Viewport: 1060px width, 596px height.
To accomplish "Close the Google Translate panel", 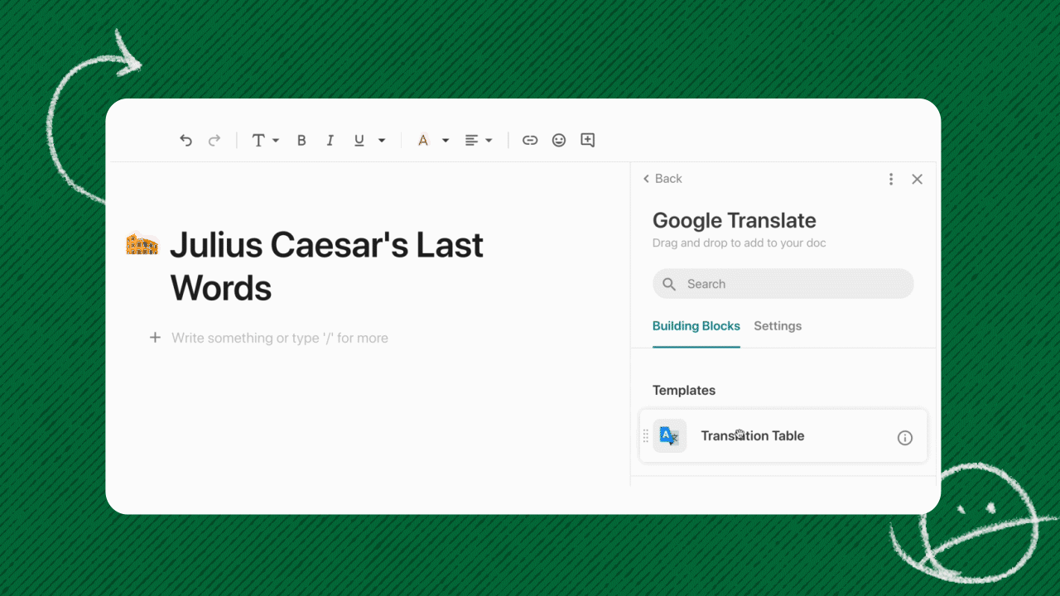I will click(x=917, y=179).
